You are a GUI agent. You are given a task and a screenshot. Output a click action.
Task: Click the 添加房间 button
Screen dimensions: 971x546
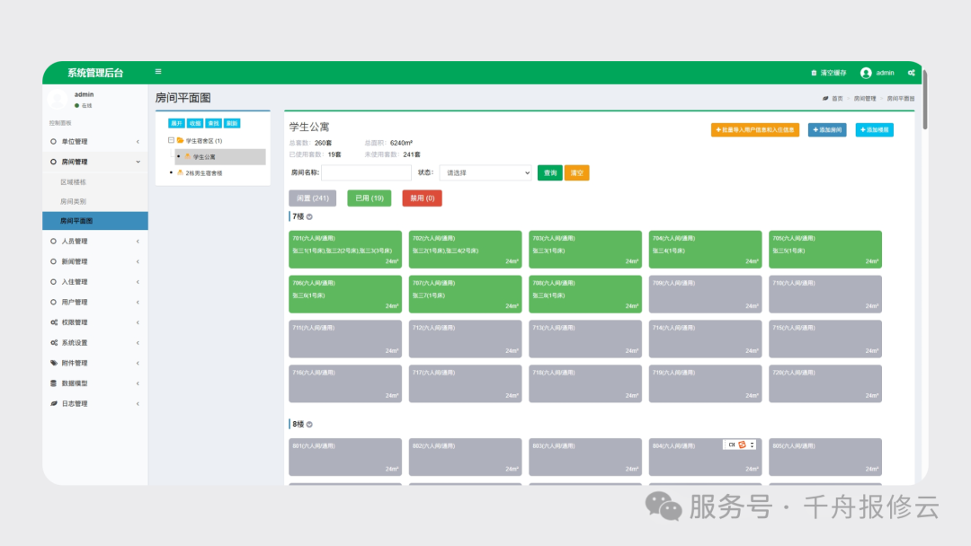826,130
